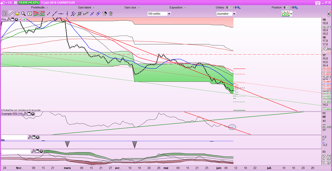Click the trash bin delete tool
This screenshot has width=332, height=171.
coord(111,14)
